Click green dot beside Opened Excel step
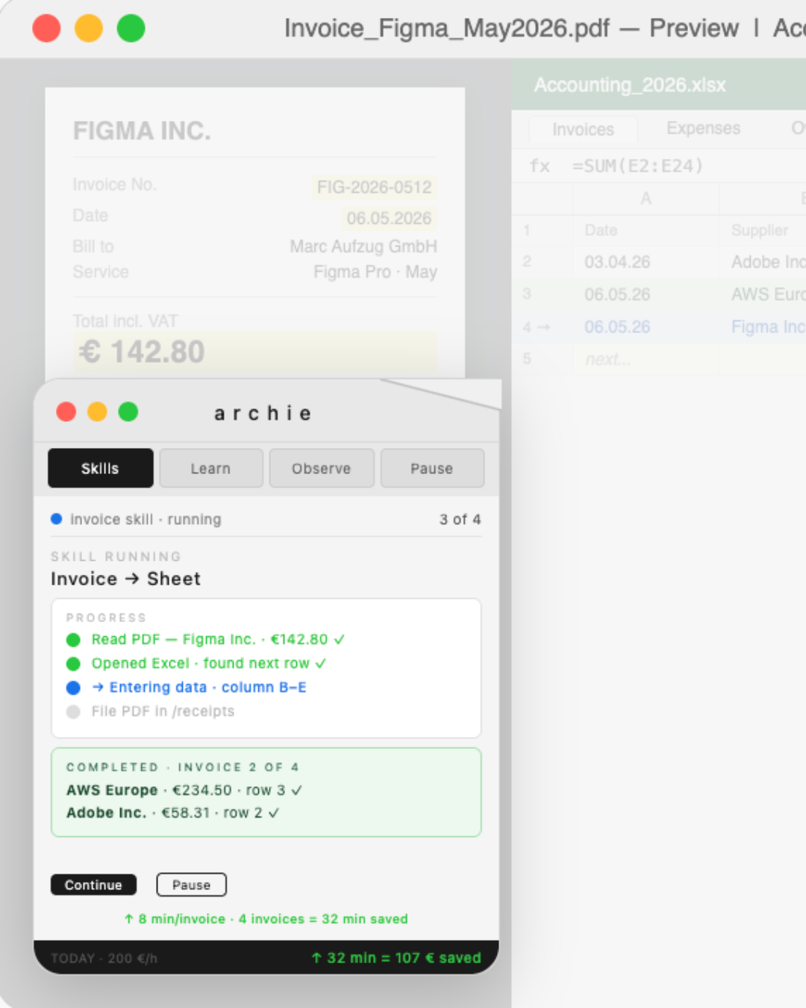 [x=73, y=664]
